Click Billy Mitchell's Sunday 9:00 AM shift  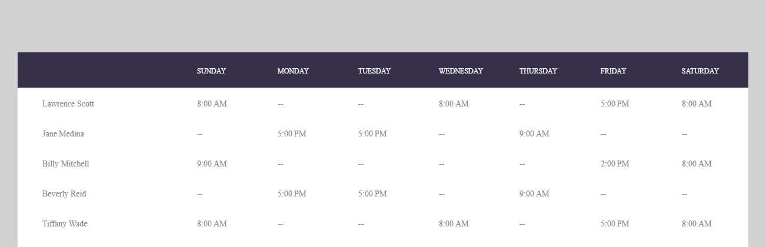click(x=212, y=164)
